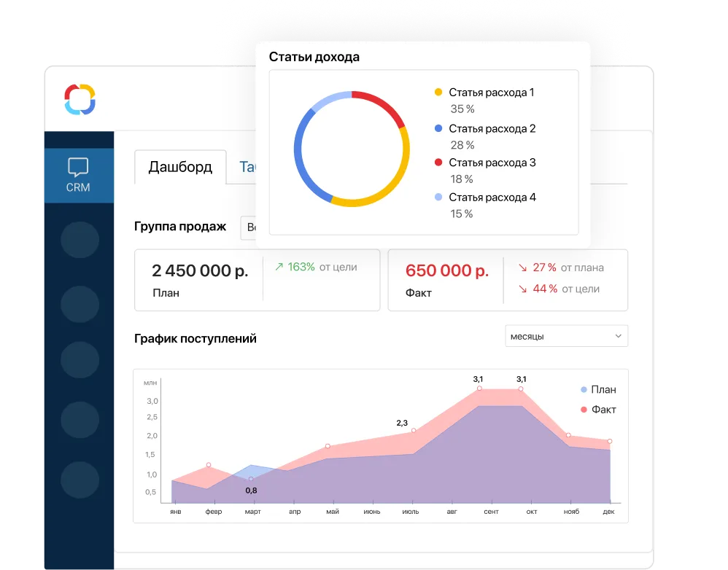This screenshot has width=728, height=570.
Task: Click the chevron arrow in месяцы selector
Action: point(618,336)
